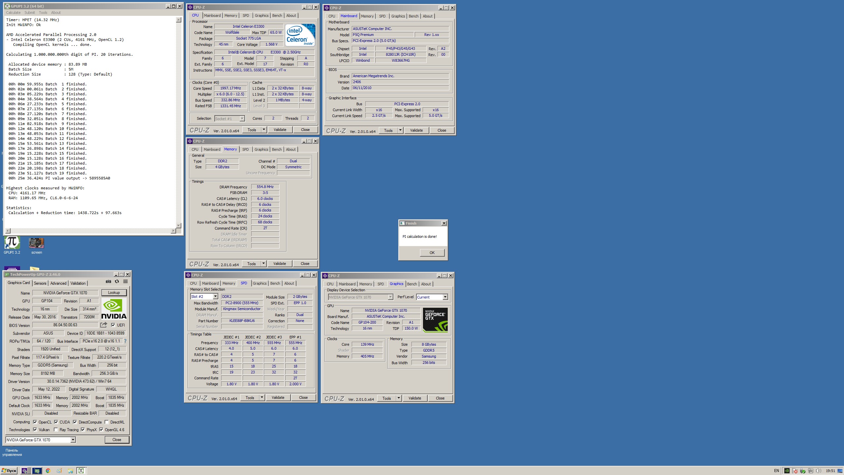Viewport: 844px width, 475px height.
Task: Click the Safely Remove Hardware tray icon
Action: tap(803, 471)
